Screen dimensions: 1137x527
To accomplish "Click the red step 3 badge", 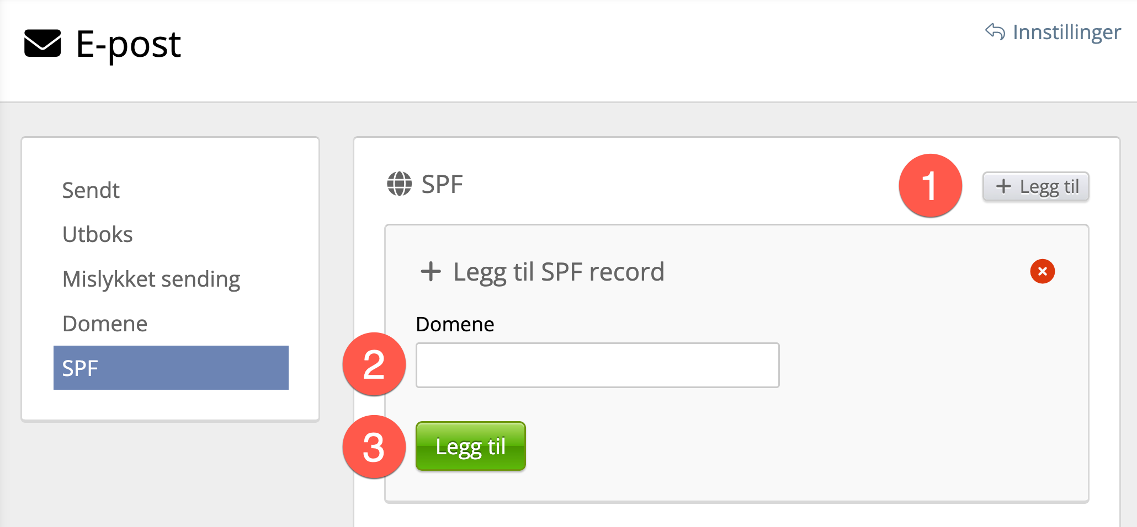I will 374,447.
